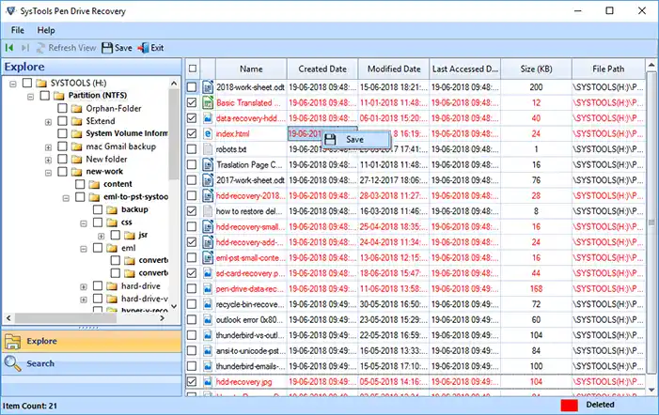Click the file list scrollbar down arrow
The width and height of the screenshot is (659, 415).
pyautogui.click(x=651, y=390)
